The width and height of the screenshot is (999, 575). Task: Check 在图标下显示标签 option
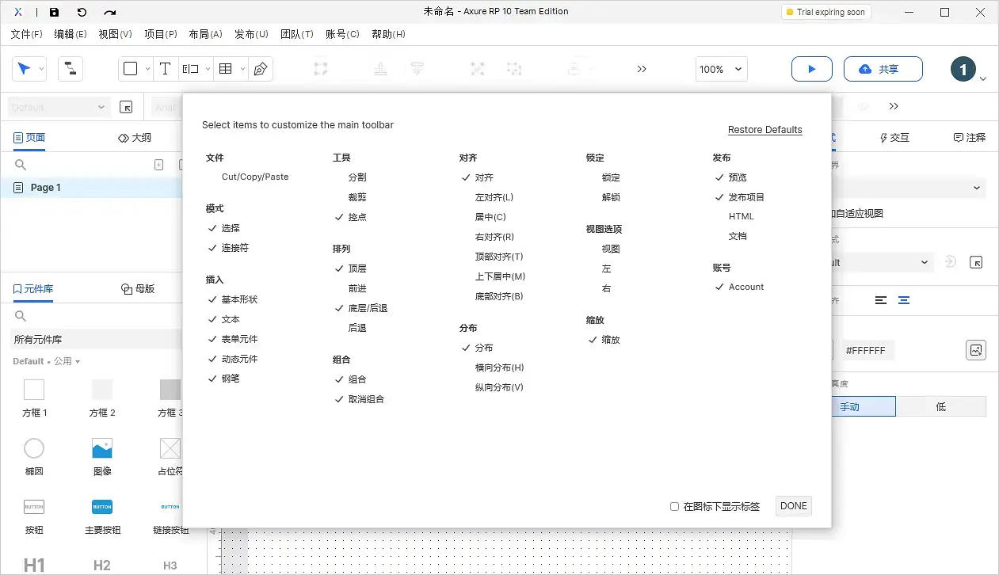click(674, 506)
